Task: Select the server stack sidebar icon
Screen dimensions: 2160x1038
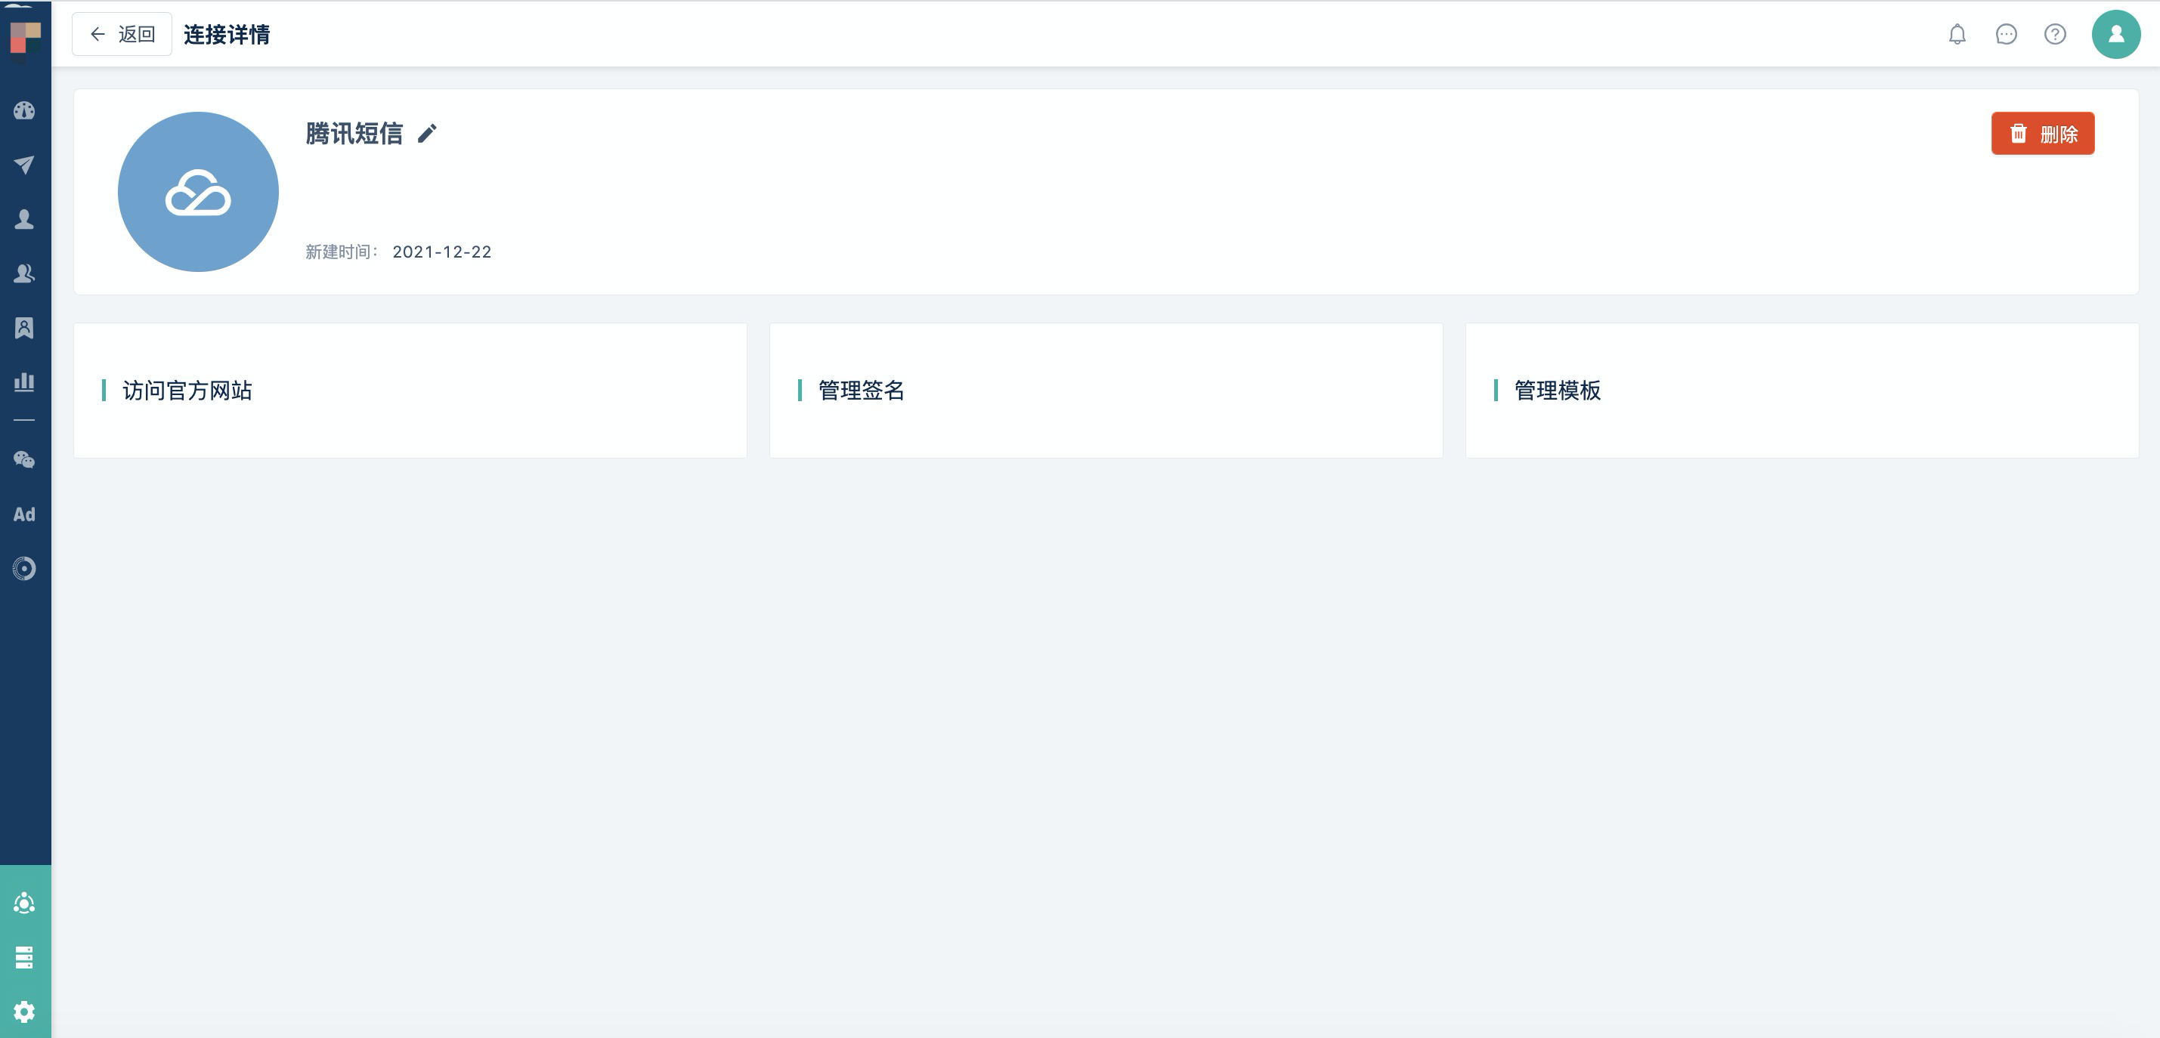Action: point(24,956)
